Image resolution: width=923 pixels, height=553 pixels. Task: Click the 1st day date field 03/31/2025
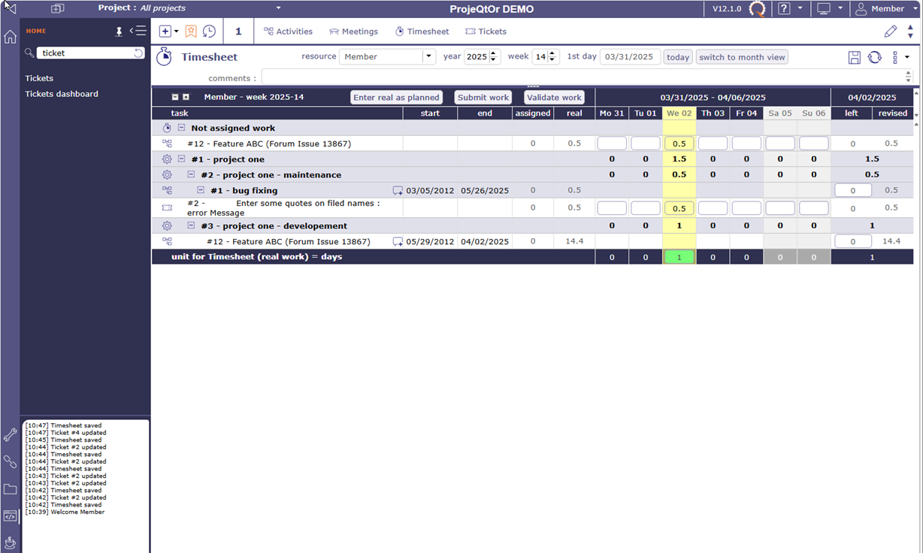(x=630, y=57)
